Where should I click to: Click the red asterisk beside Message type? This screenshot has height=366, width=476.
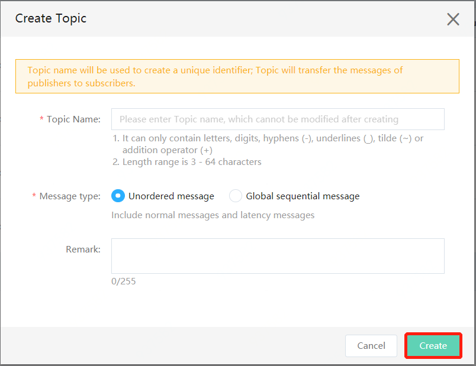(34, 196)
